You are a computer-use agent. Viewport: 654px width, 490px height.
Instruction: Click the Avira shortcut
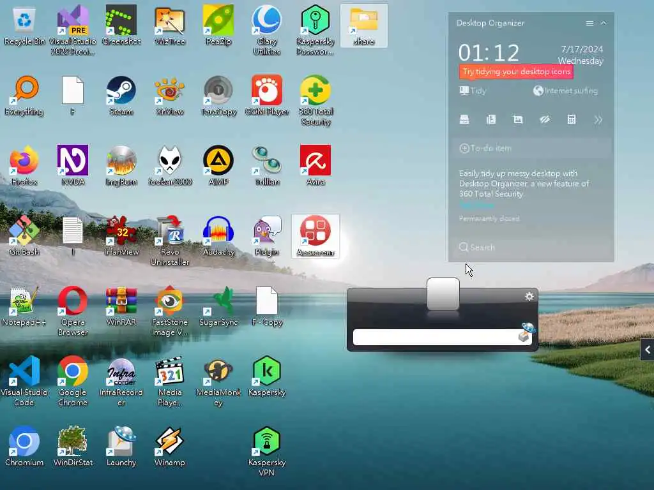click(316, 166)
